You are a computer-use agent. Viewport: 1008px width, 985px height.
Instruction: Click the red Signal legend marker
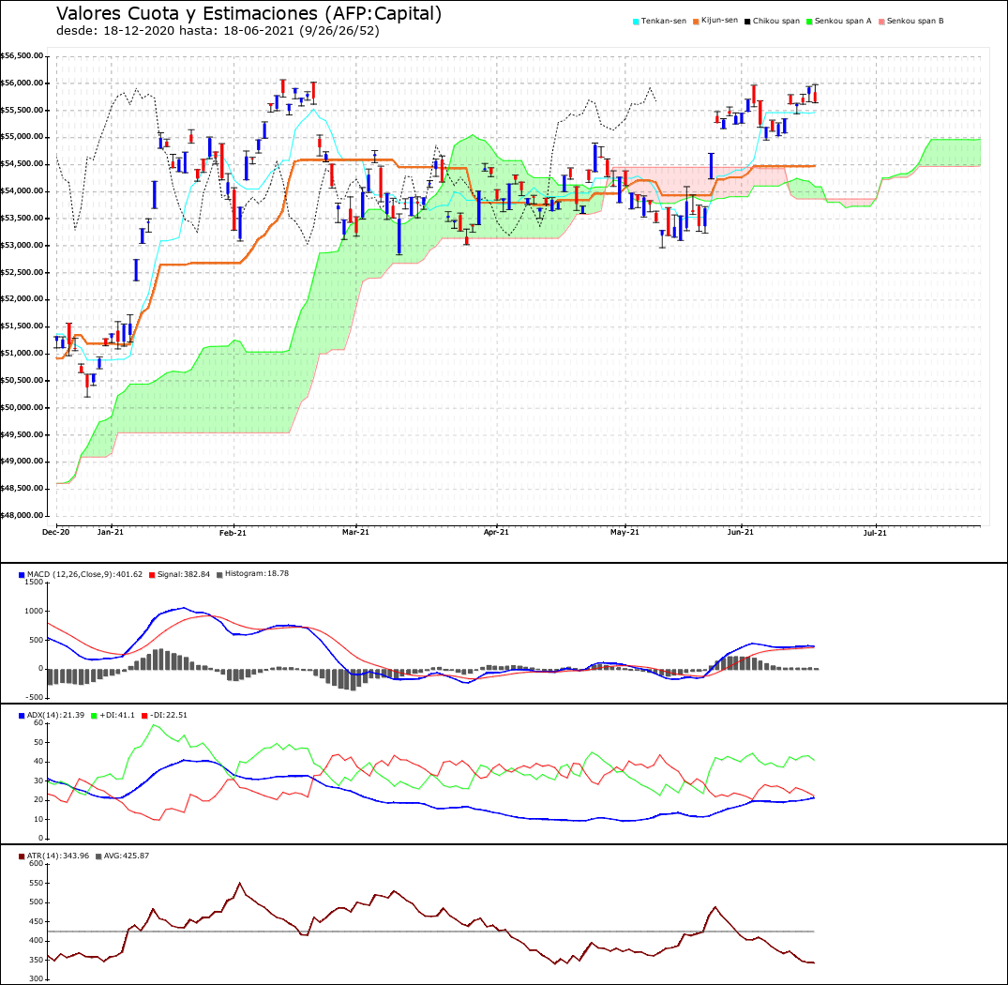[152, 575]
